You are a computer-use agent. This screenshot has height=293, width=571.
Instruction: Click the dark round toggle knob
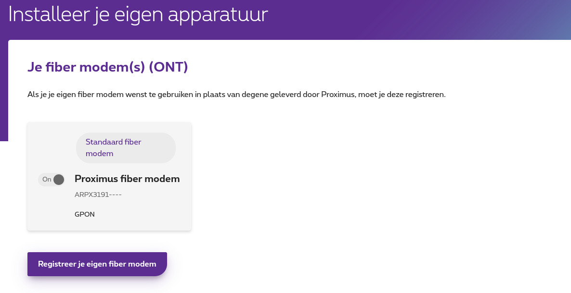point(59,180)
